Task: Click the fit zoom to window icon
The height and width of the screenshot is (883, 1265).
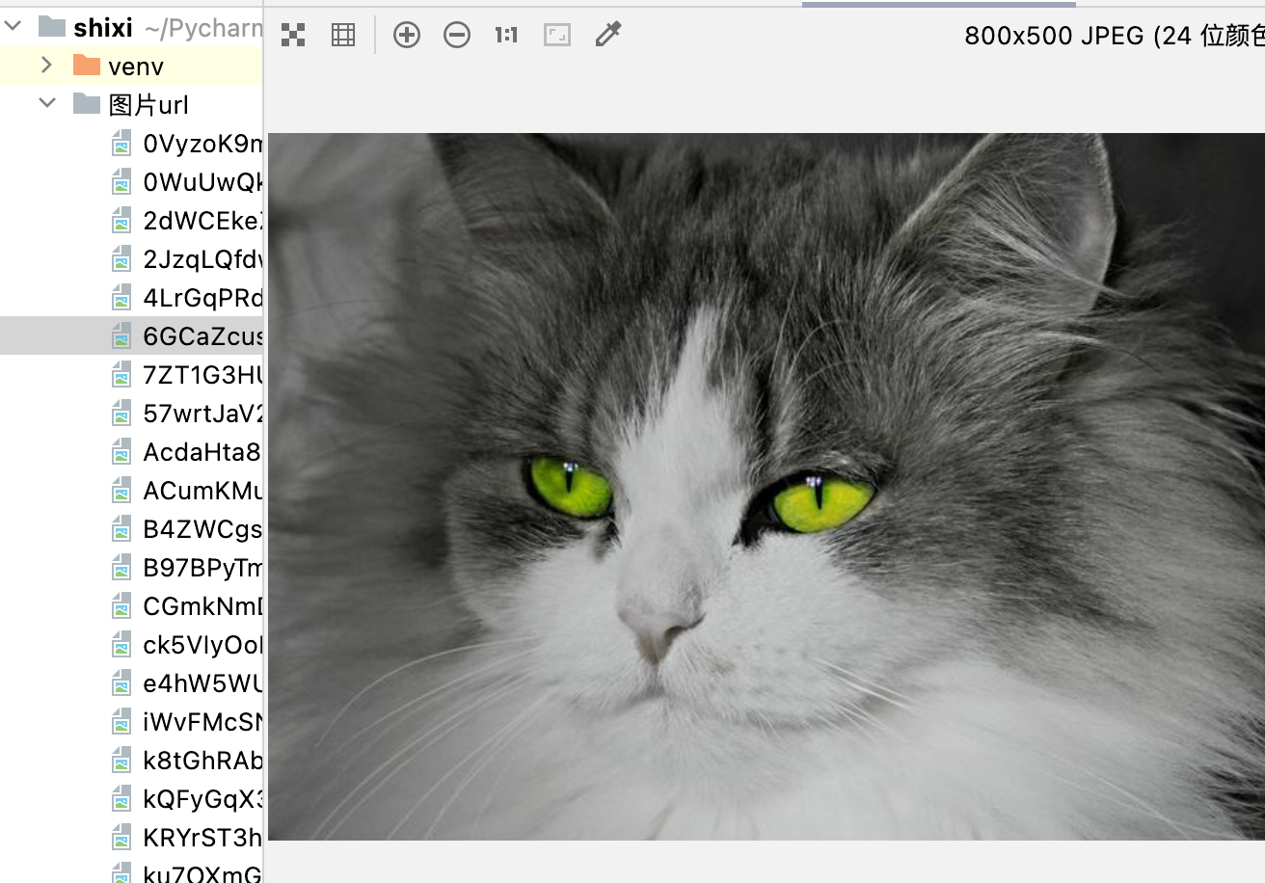Action: pos(557,36)
